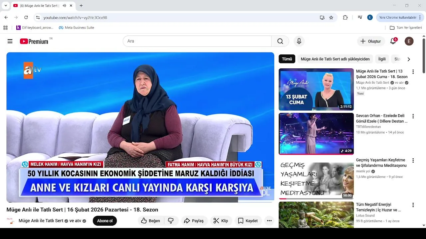The image size is (426, 239).
Task: Save video with Kaydet button
Action: point(248,221)
